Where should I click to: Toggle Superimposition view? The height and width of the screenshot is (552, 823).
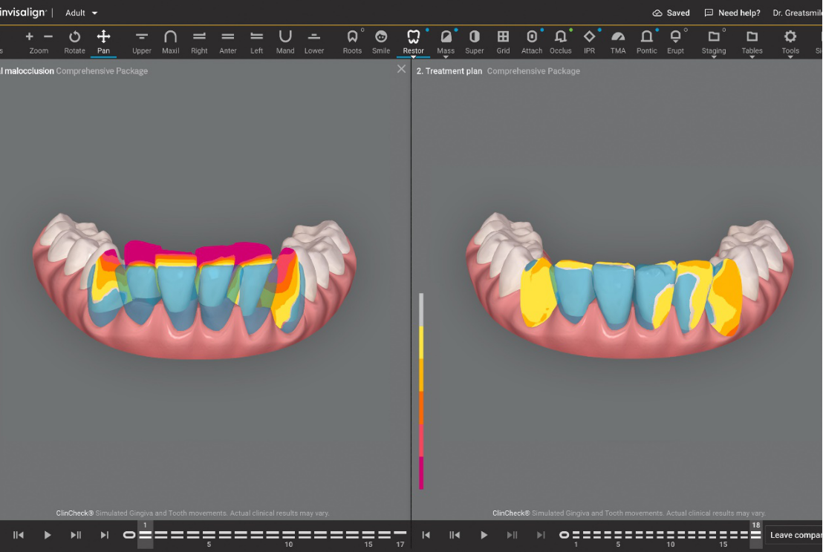pos(475,42)
